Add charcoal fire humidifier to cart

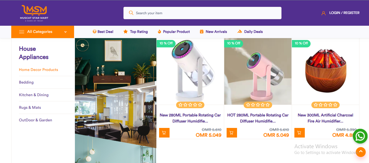tap(300, 133)
